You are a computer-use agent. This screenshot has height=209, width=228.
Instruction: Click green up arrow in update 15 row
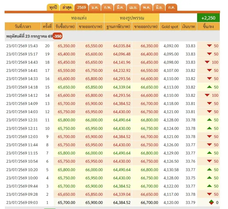coord(209,87)
